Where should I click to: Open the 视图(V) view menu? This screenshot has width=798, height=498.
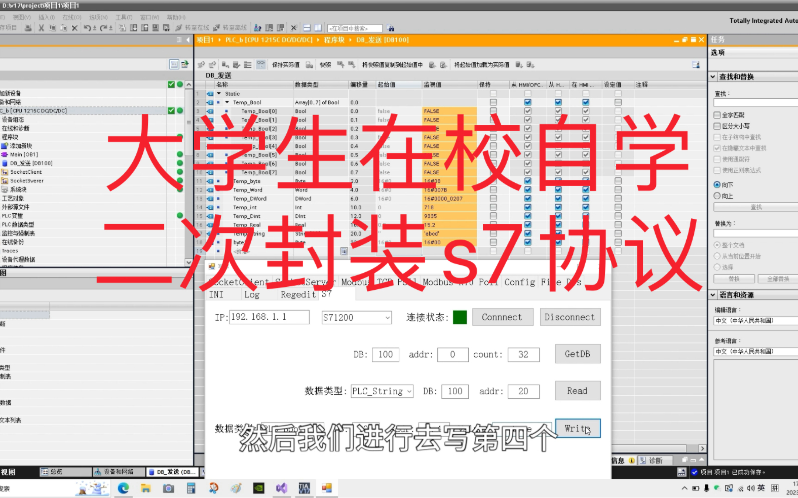coord(22,17)
